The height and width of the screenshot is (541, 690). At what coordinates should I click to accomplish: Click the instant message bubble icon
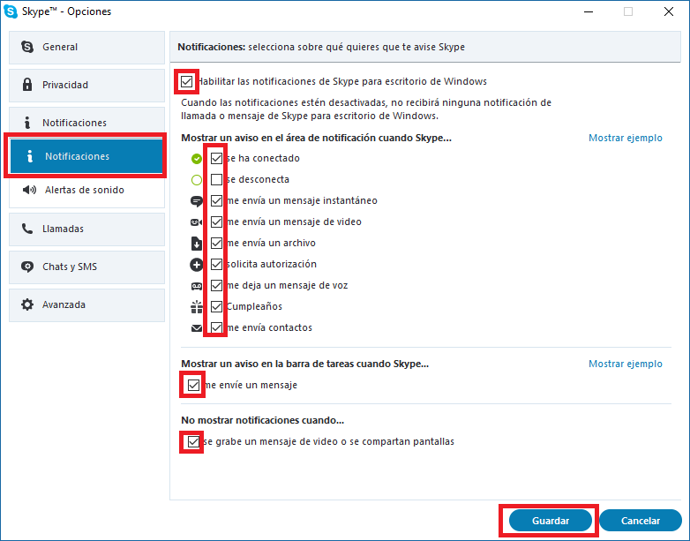[x=196, y=201]
